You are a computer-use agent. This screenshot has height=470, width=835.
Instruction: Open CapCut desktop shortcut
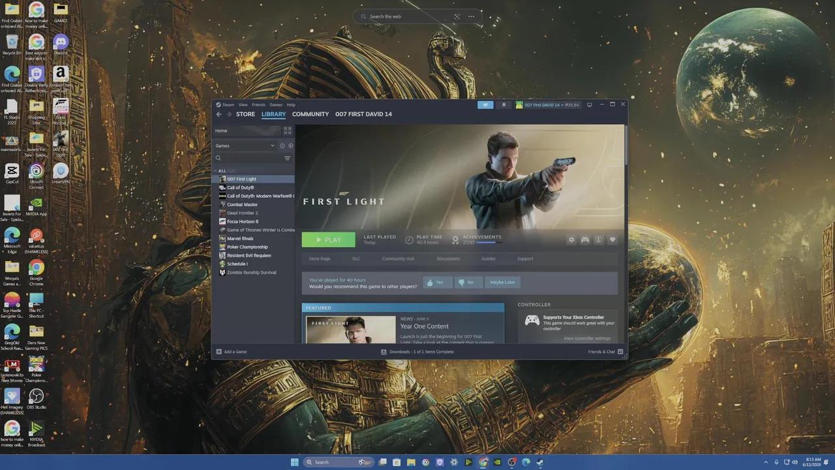pos(12,174)
